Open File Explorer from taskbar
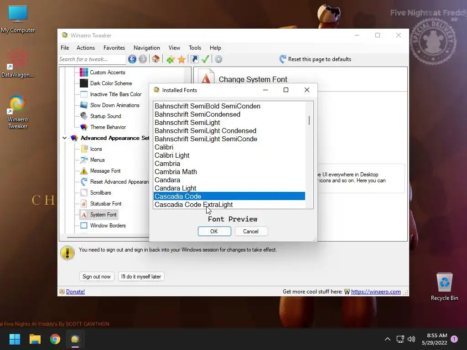Viewport: 467px width, 350px height. [35, 339]
